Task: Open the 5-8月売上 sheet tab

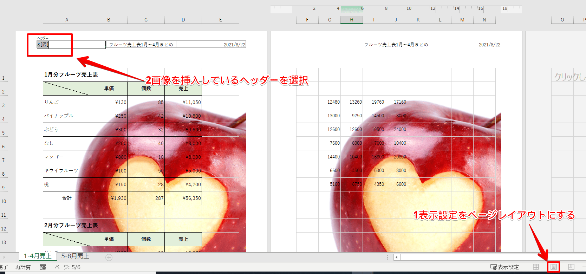Action: (75, 256)
